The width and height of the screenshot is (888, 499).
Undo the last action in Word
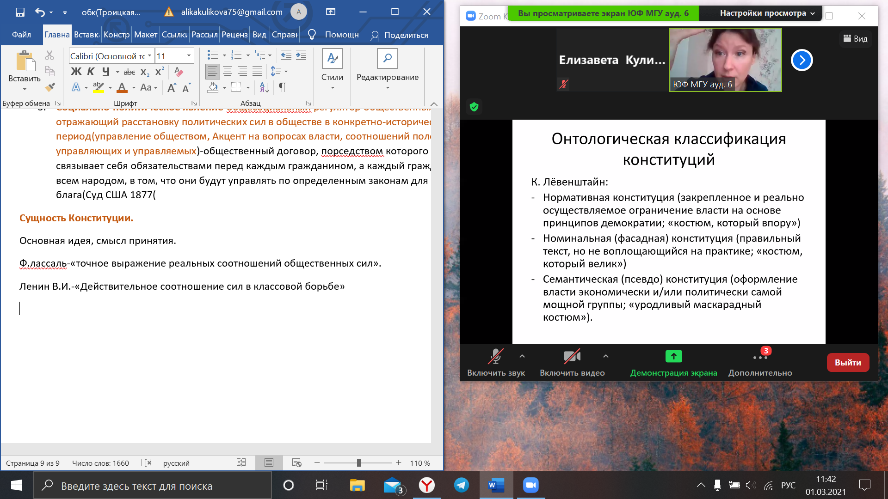(x=40, y=12)
